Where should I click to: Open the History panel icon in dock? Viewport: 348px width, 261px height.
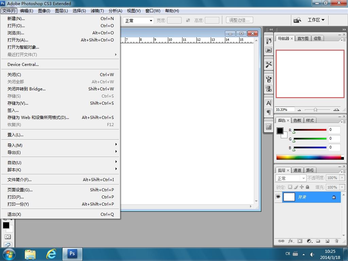coord(268,41)
